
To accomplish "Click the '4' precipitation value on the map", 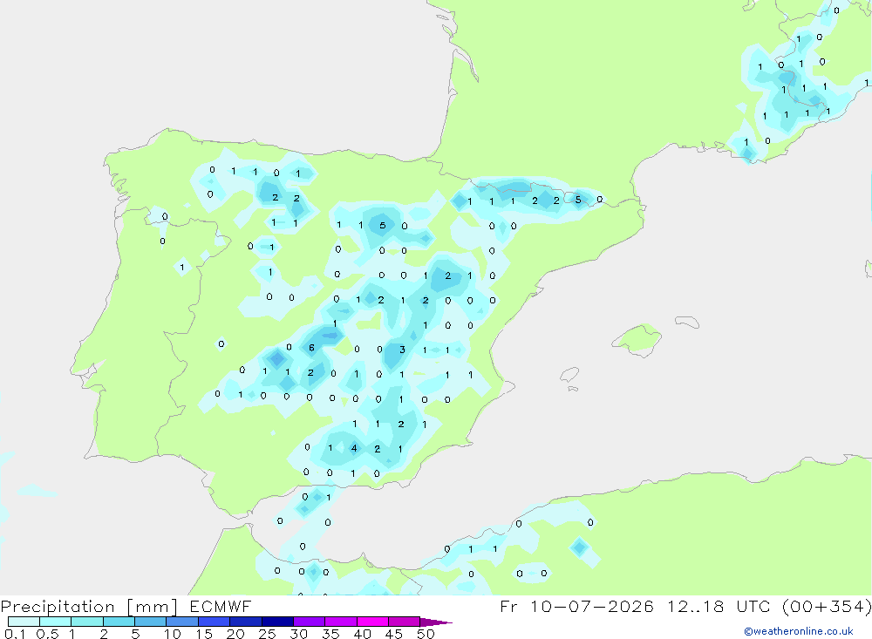I will pos(354,448).
